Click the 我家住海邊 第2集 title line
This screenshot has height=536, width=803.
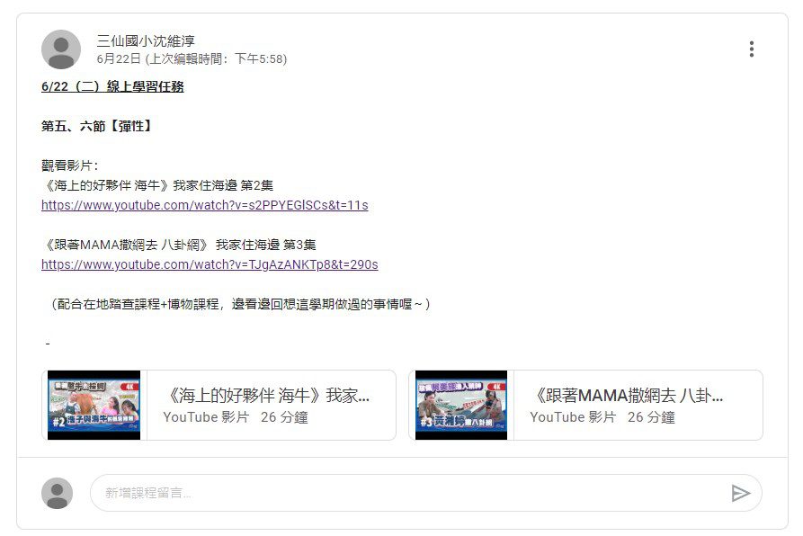point(158,185)
